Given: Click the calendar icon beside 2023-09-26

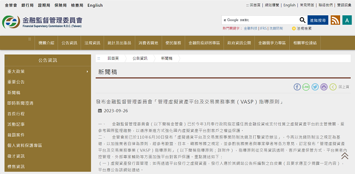Looking at the screenshot, I should (100, 111).
